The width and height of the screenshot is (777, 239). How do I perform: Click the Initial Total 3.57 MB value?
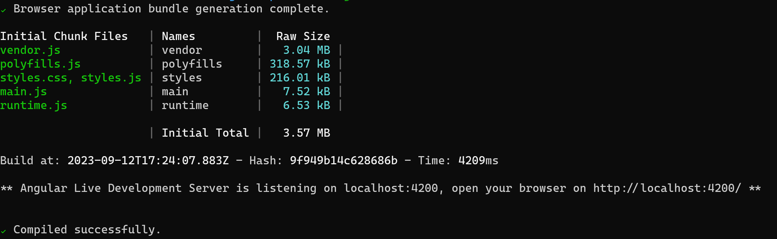click(x=307, y=133)
